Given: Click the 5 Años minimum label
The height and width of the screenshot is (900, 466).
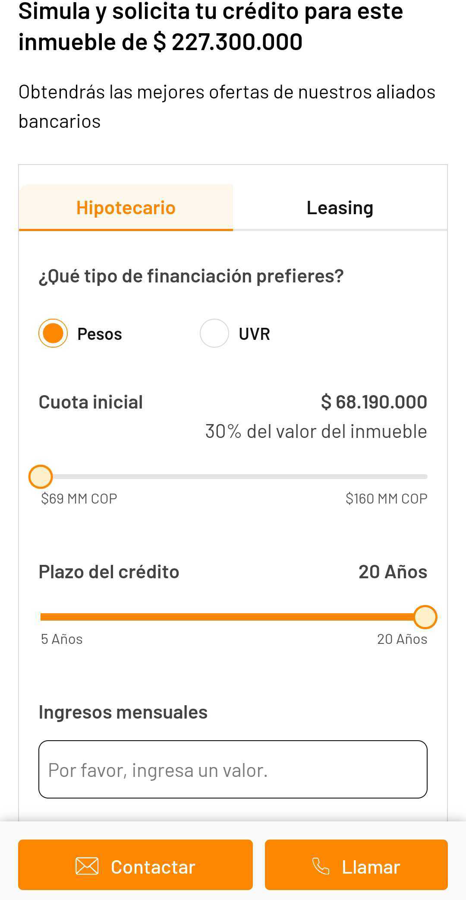Looking at the screenshot, I should point(62,639).
